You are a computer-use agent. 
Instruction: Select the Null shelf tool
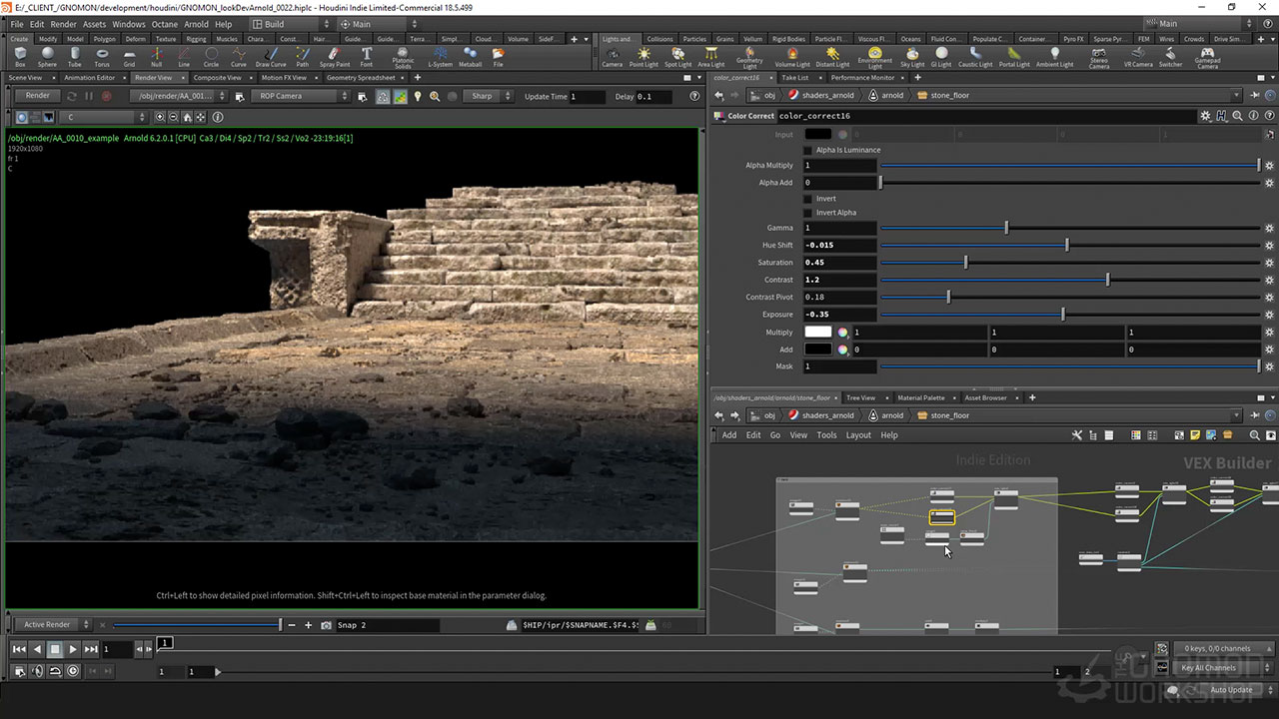[156, 57]
